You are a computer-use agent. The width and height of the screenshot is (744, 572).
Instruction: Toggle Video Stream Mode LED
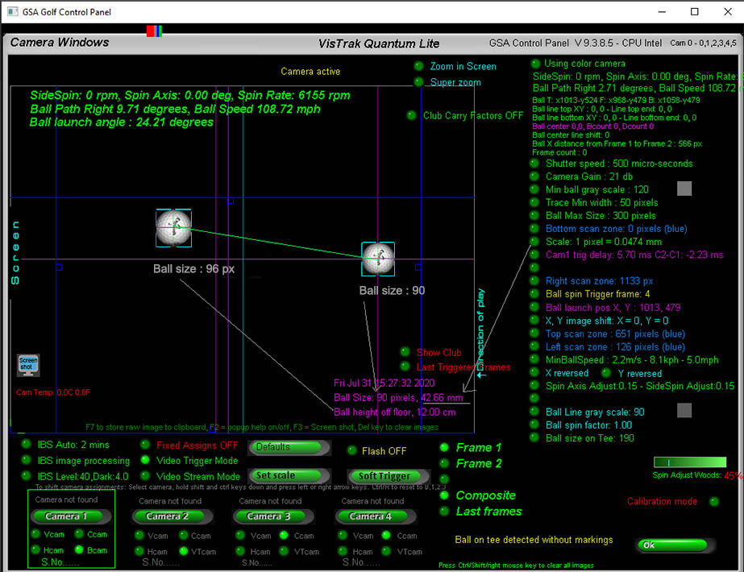coord(145,476)
